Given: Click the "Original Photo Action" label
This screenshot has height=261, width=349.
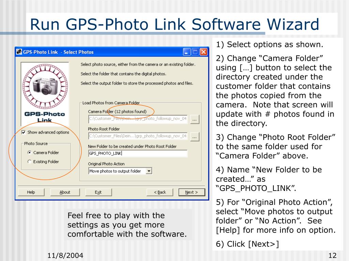Looking at the screenshot, I should 106,164.
